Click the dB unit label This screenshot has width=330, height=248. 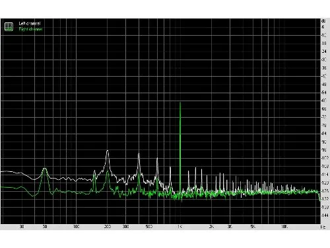pyautogui.click(x=323, y=21)
